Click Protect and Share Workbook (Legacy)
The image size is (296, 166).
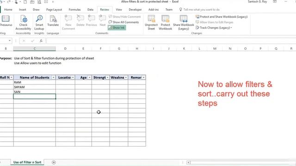tap(222, 17)
